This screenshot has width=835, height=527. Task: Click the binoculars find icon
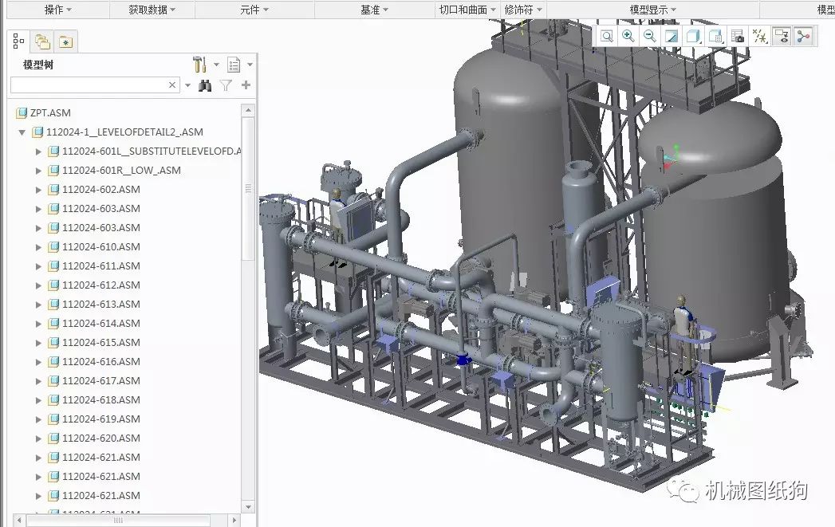click(205, 85)
